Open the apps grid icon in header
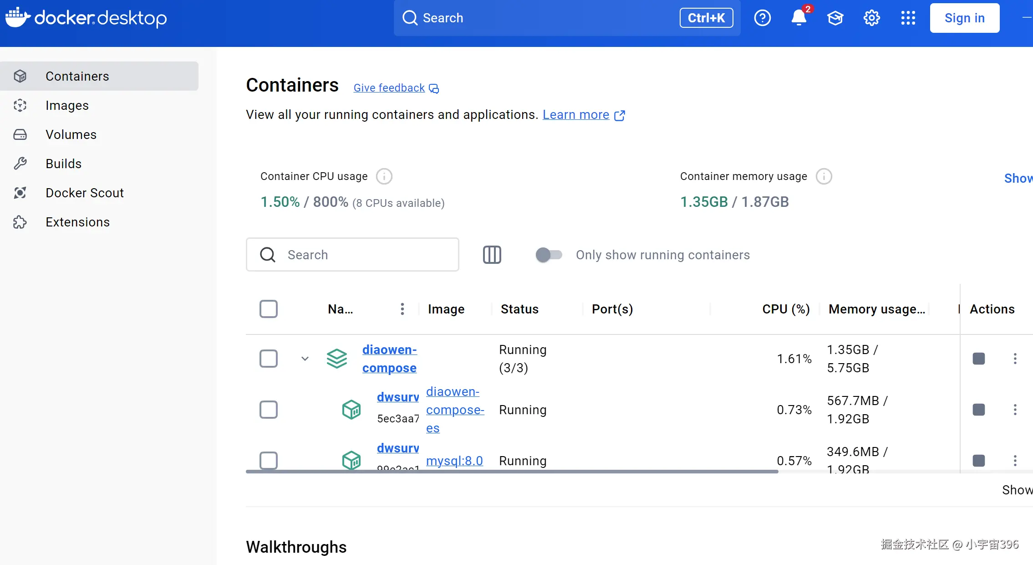This screenshot has height=565, width=1033. click(908, 18)
